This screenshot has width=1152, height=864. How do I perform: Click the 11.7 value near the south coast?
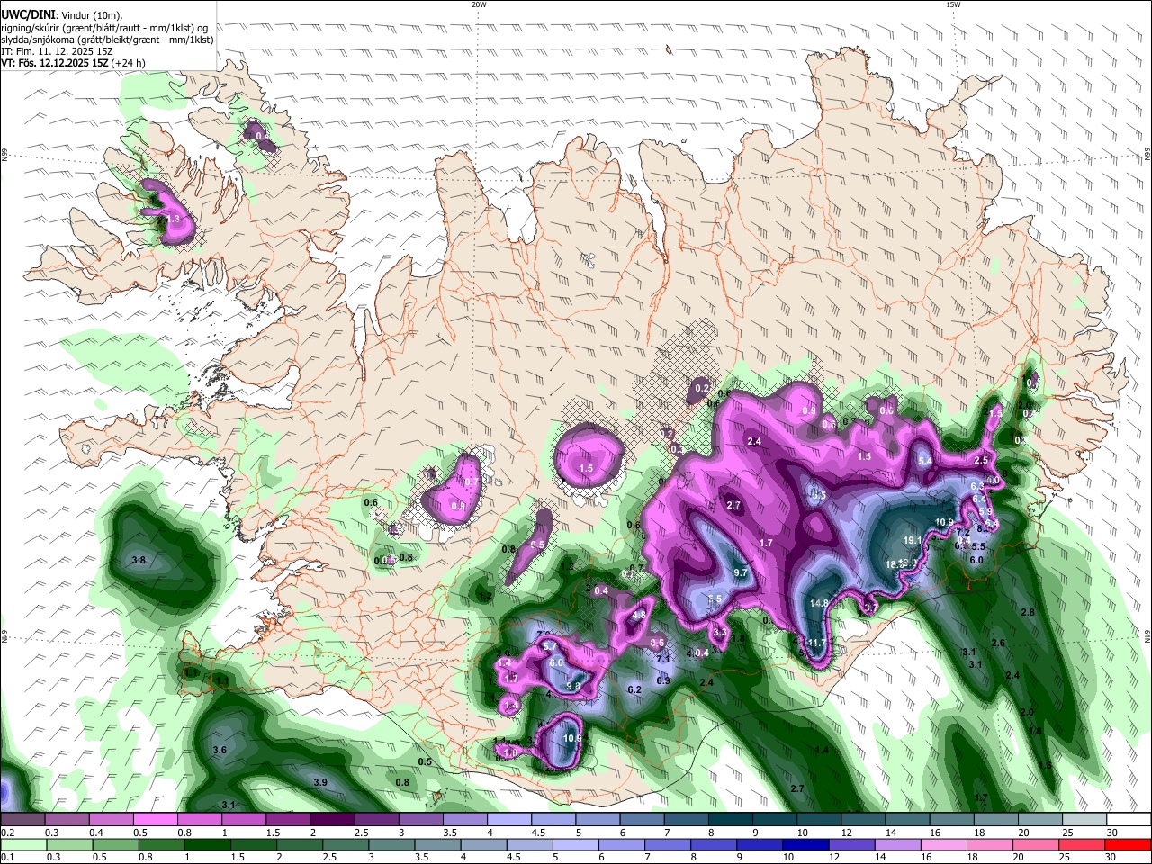pyautogui.click(x=816, y=643)
